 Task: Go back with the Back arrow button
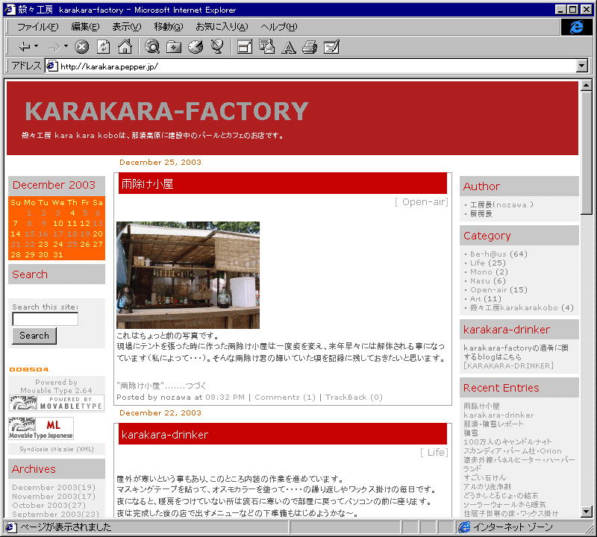coord(25,47)
